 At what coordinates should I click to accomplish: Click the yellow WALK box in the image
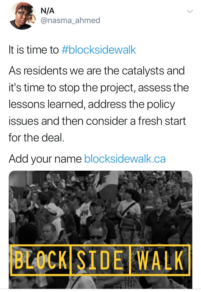[160, 260]
